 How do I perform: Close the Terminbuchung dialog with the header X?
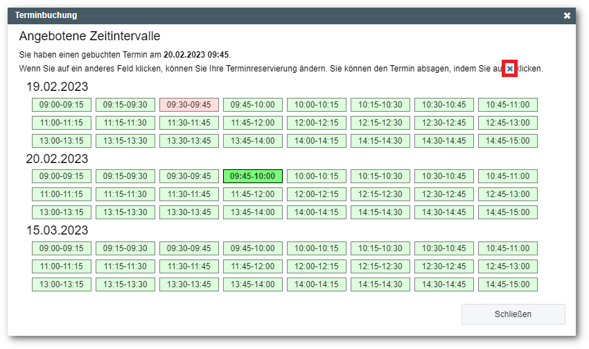567,15
